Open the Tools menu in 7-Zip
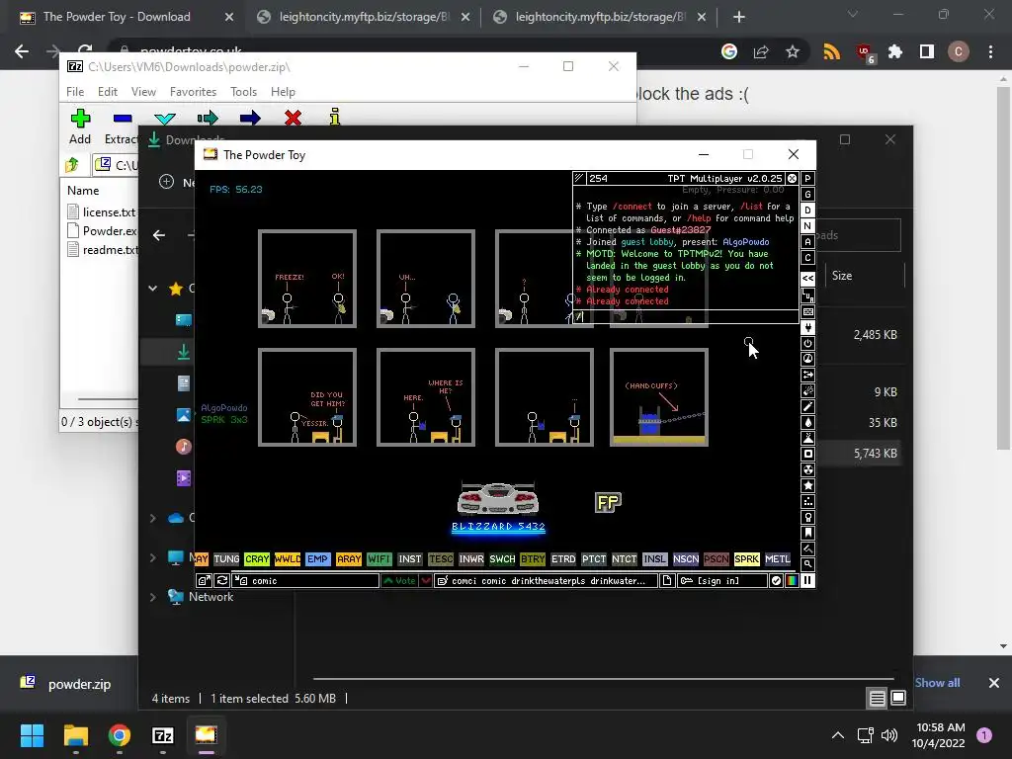This screenshot has width=1012, height=759. click(243, 92)
